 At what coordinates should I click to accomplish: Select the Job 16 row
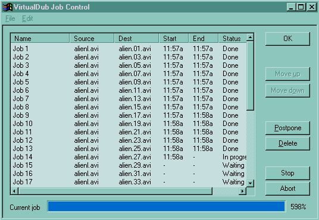[129, 174]
